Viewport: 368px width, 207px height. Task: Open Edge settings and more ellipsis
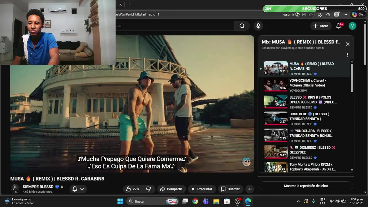click(345, 14)
